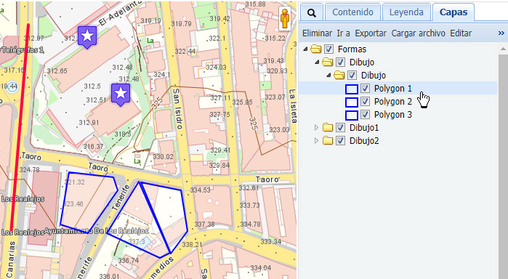The image size is (508, 279).
Task: Expand the Dibujo1 folder
Action: tap(317, 128)
